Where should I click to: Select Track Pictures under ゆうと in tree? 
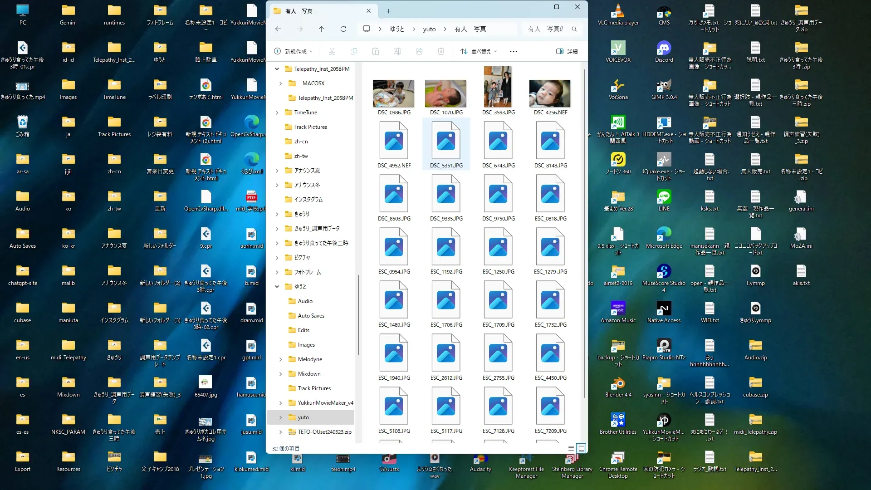(314, 388)
